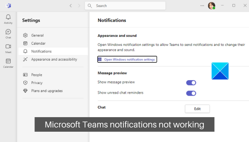Open Meet camera icon in sidebar
The image size is (249, 142).
tap(8, 49)
